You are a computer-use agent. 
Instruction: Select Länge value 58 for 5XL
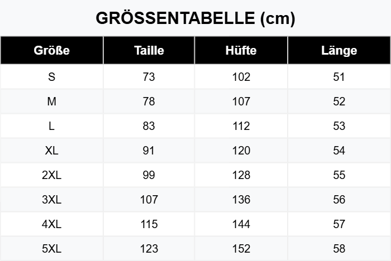tap(339, 249)
